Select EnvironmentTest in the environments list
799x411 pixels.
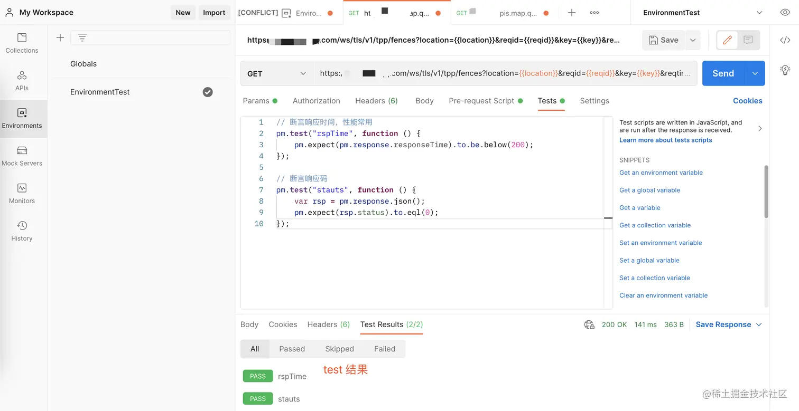tap(100, 92)
